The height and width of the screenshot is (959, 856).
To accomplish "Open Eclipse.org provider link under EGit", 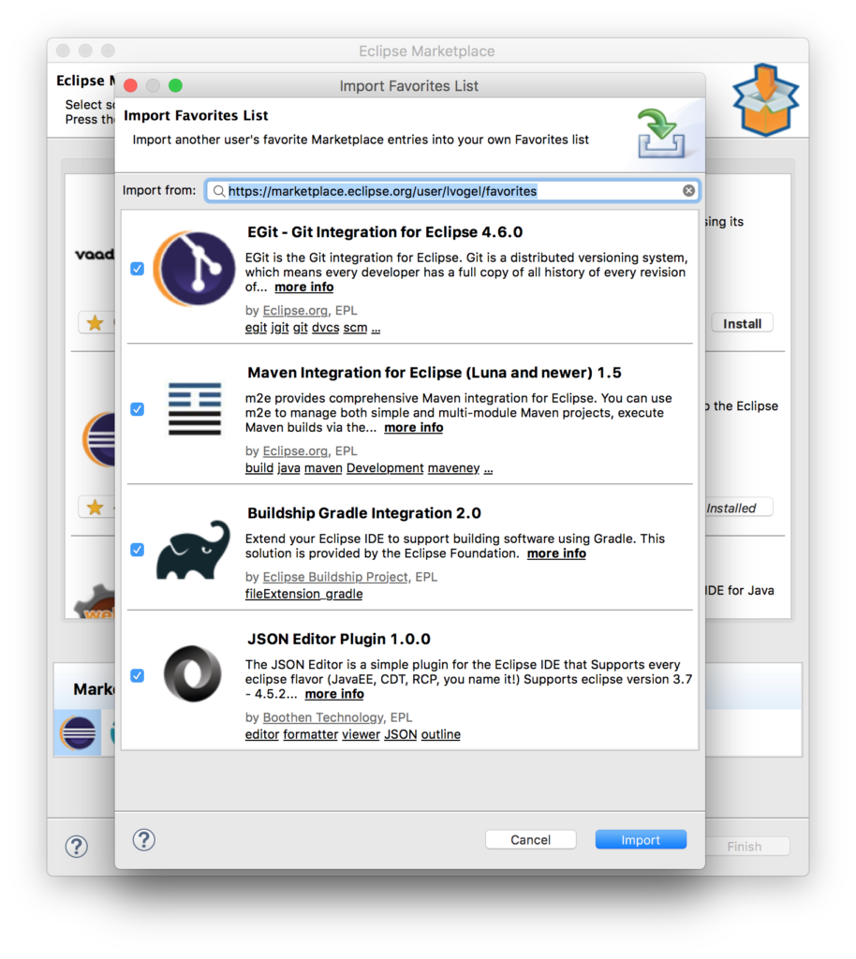I will tap(295, 311).
